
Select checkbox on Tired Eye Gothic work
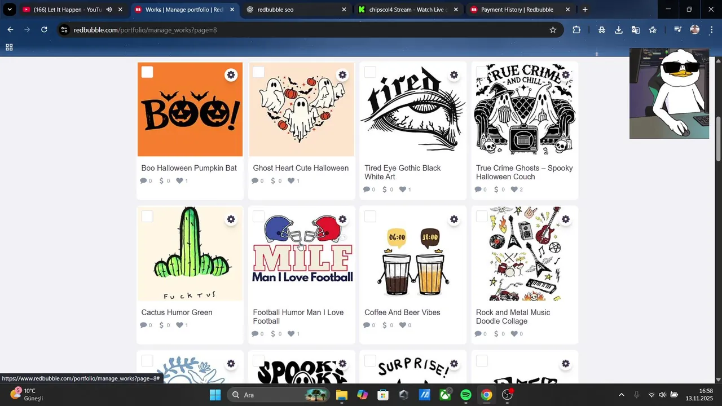370,72
